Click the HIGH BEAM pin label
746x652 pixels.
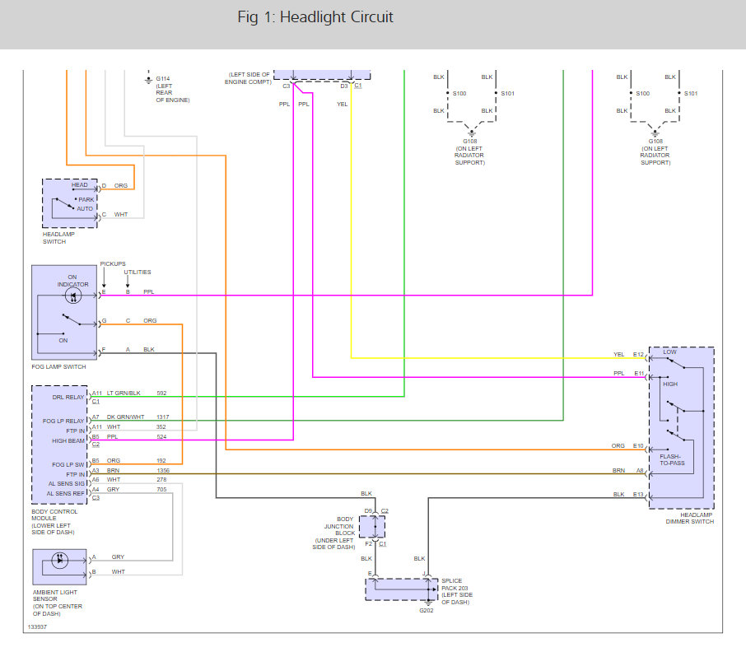[68, 441]
